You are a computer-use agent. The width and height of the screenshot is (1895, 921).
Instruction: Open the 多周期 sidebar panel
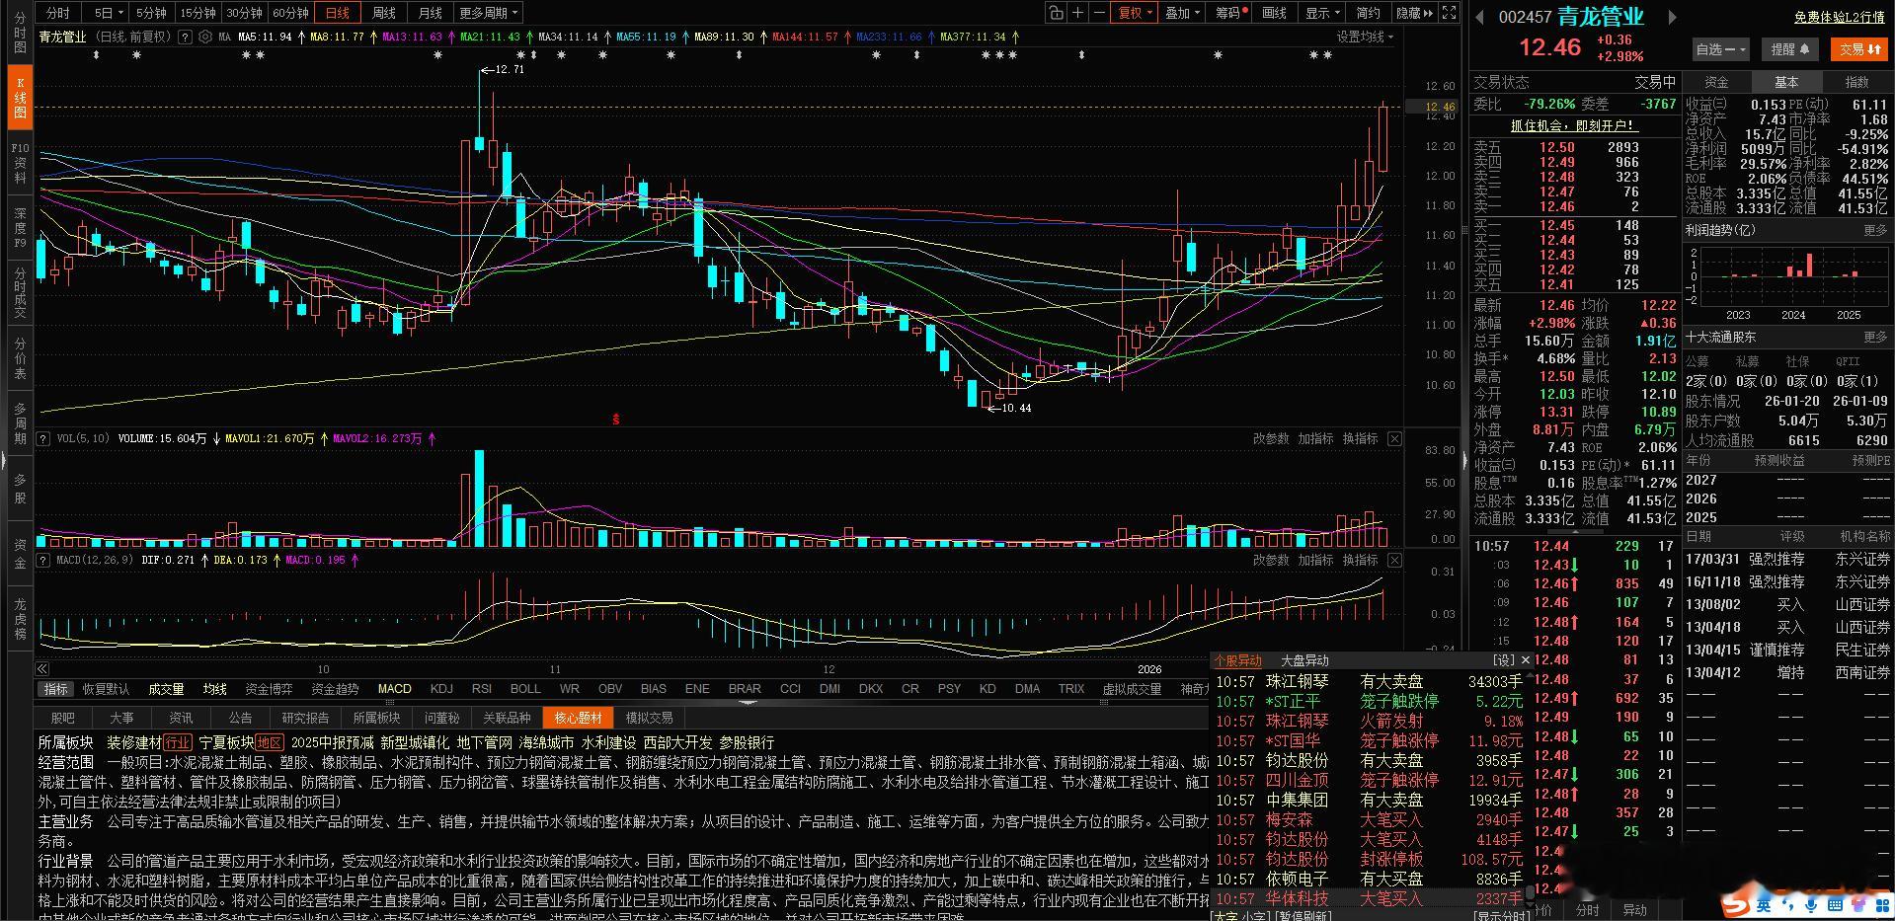click(x=20, y=423)
